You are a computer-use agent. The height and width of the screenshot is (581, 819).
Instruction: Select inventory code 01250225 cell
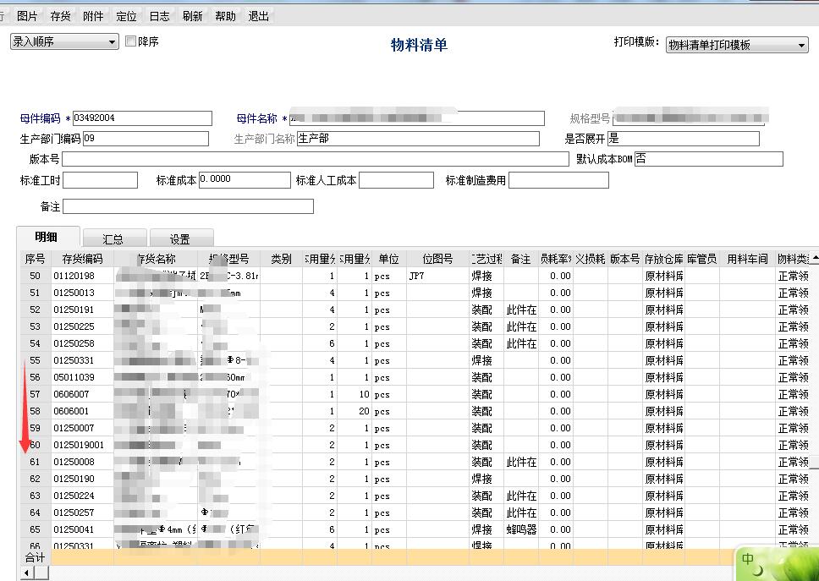point(82,326)
